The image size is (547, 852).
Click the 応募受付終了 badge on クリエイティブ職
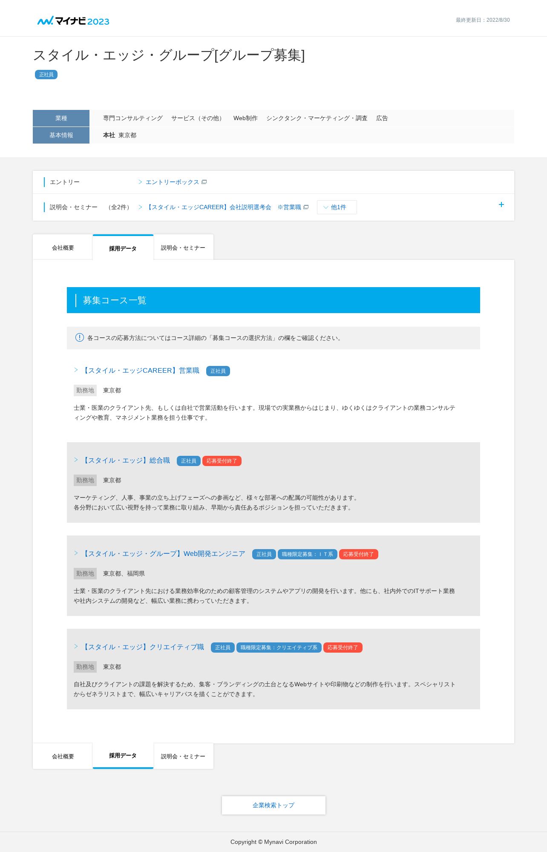343,648
